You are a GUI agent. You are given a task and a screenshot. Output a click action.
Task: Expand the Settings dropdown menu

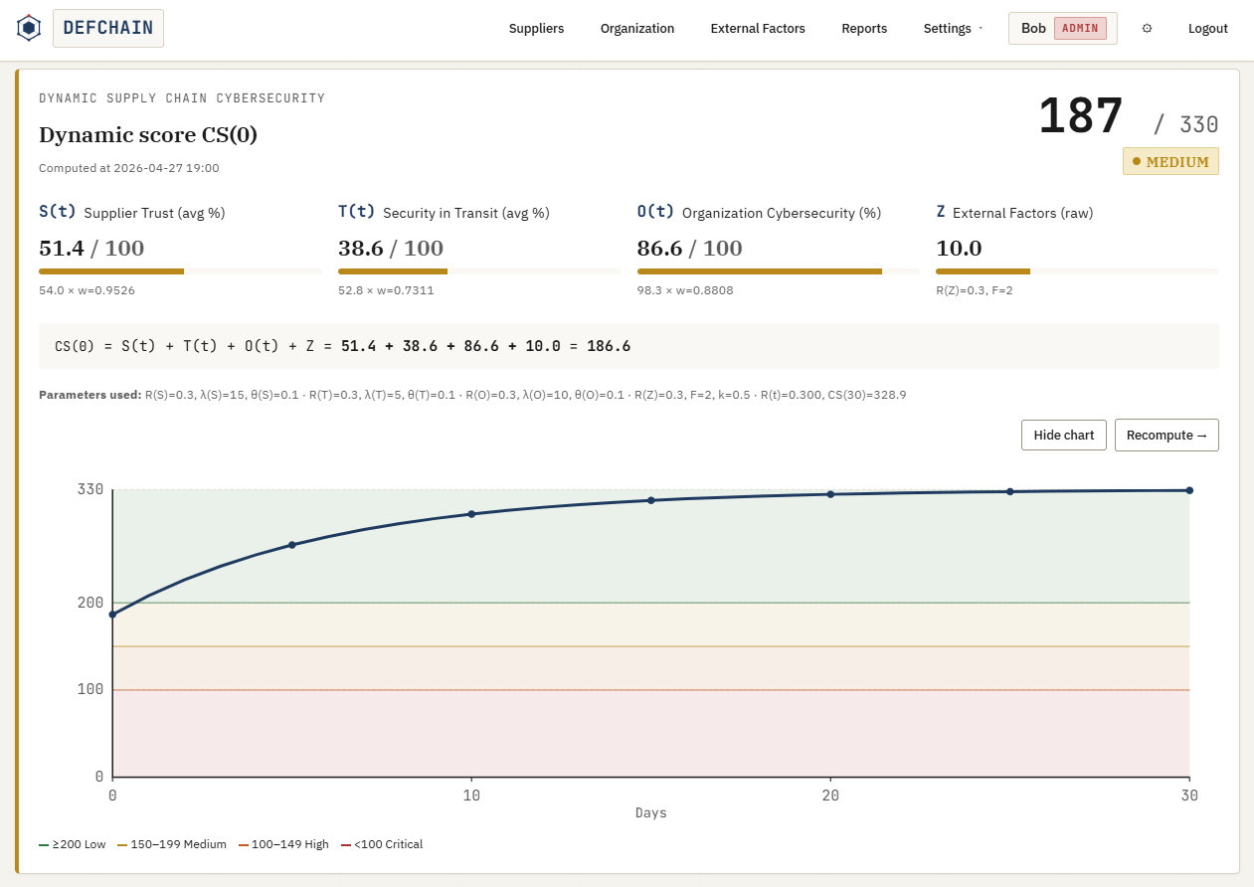(x=953, y=29)
